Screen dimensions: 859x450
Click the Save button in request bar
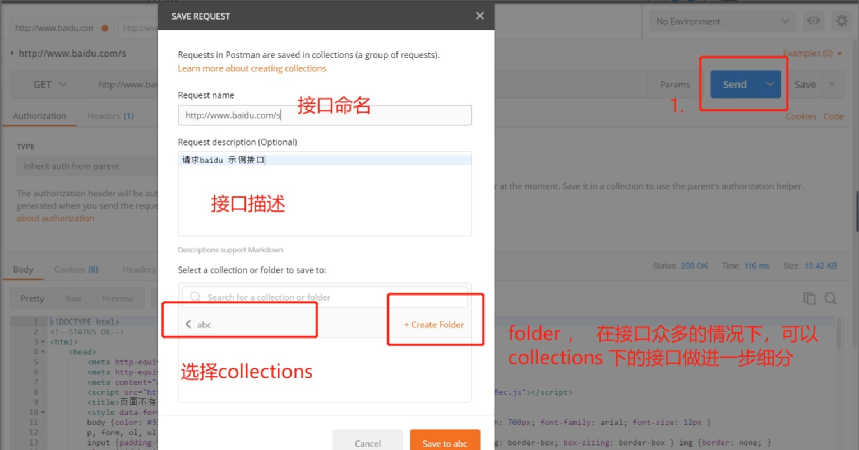[805, 85]
